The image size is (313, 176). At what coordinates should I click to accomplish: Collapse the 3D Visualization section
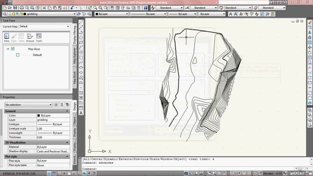[x=67, y=142]
